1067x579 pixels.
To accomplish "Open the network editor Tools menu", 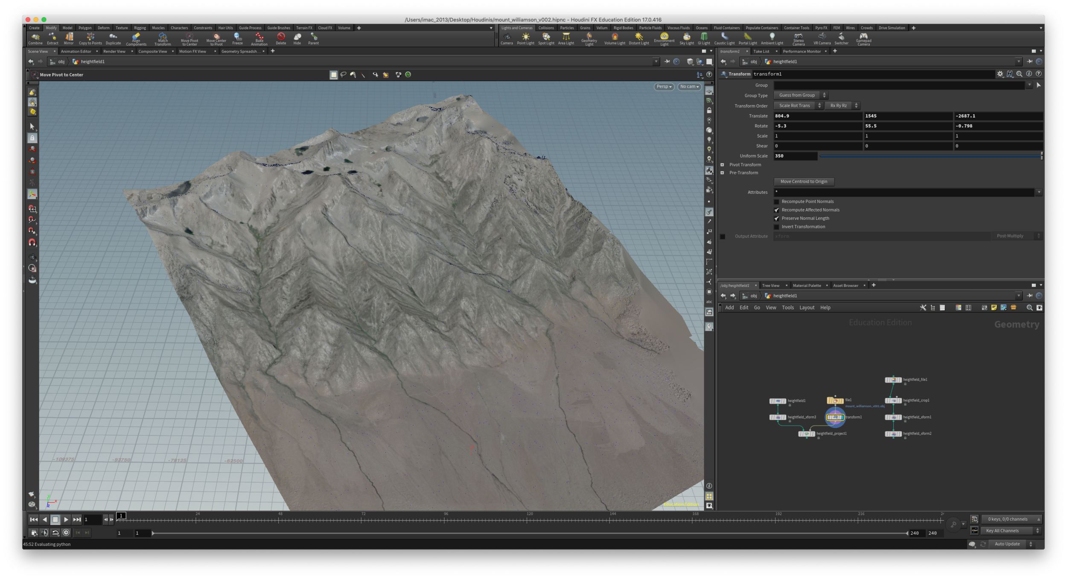I will point(787,308).
